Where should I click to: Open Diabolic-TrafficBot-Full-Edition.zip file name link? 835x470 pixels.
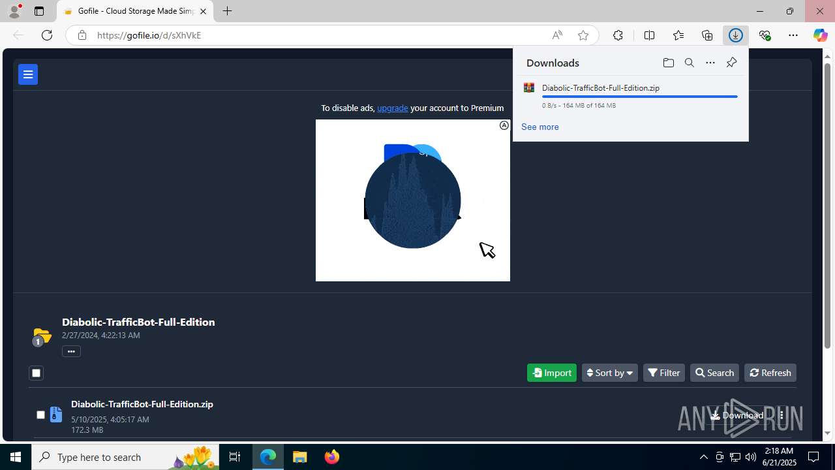tap(142, 404)
